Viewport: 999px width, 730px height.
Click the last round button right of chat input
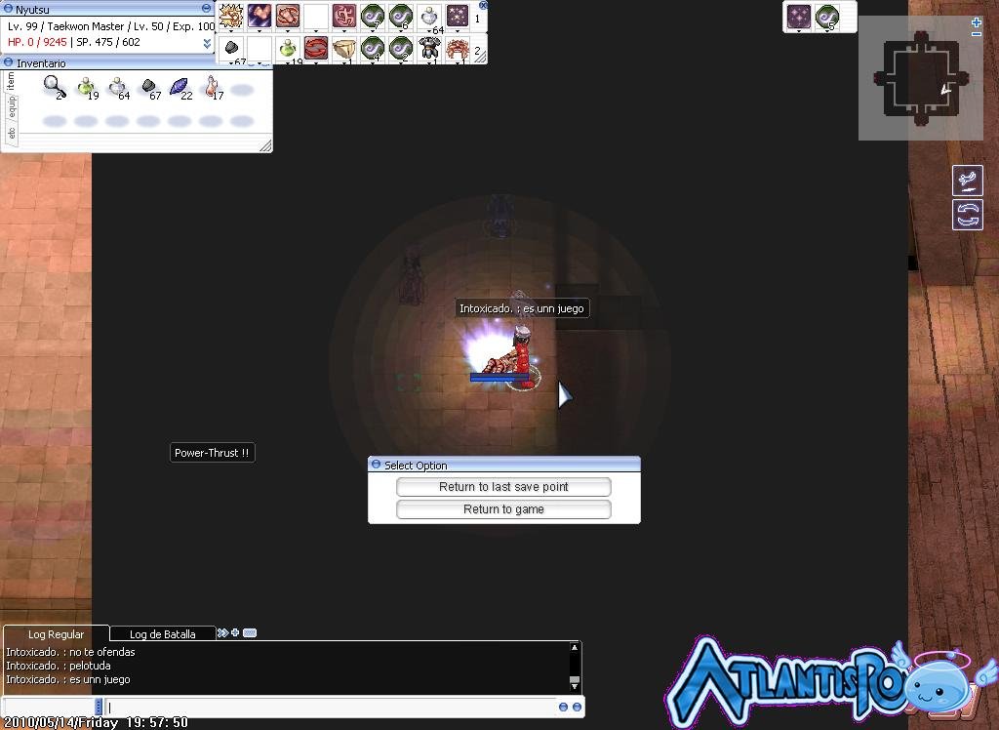pos(577,707)
